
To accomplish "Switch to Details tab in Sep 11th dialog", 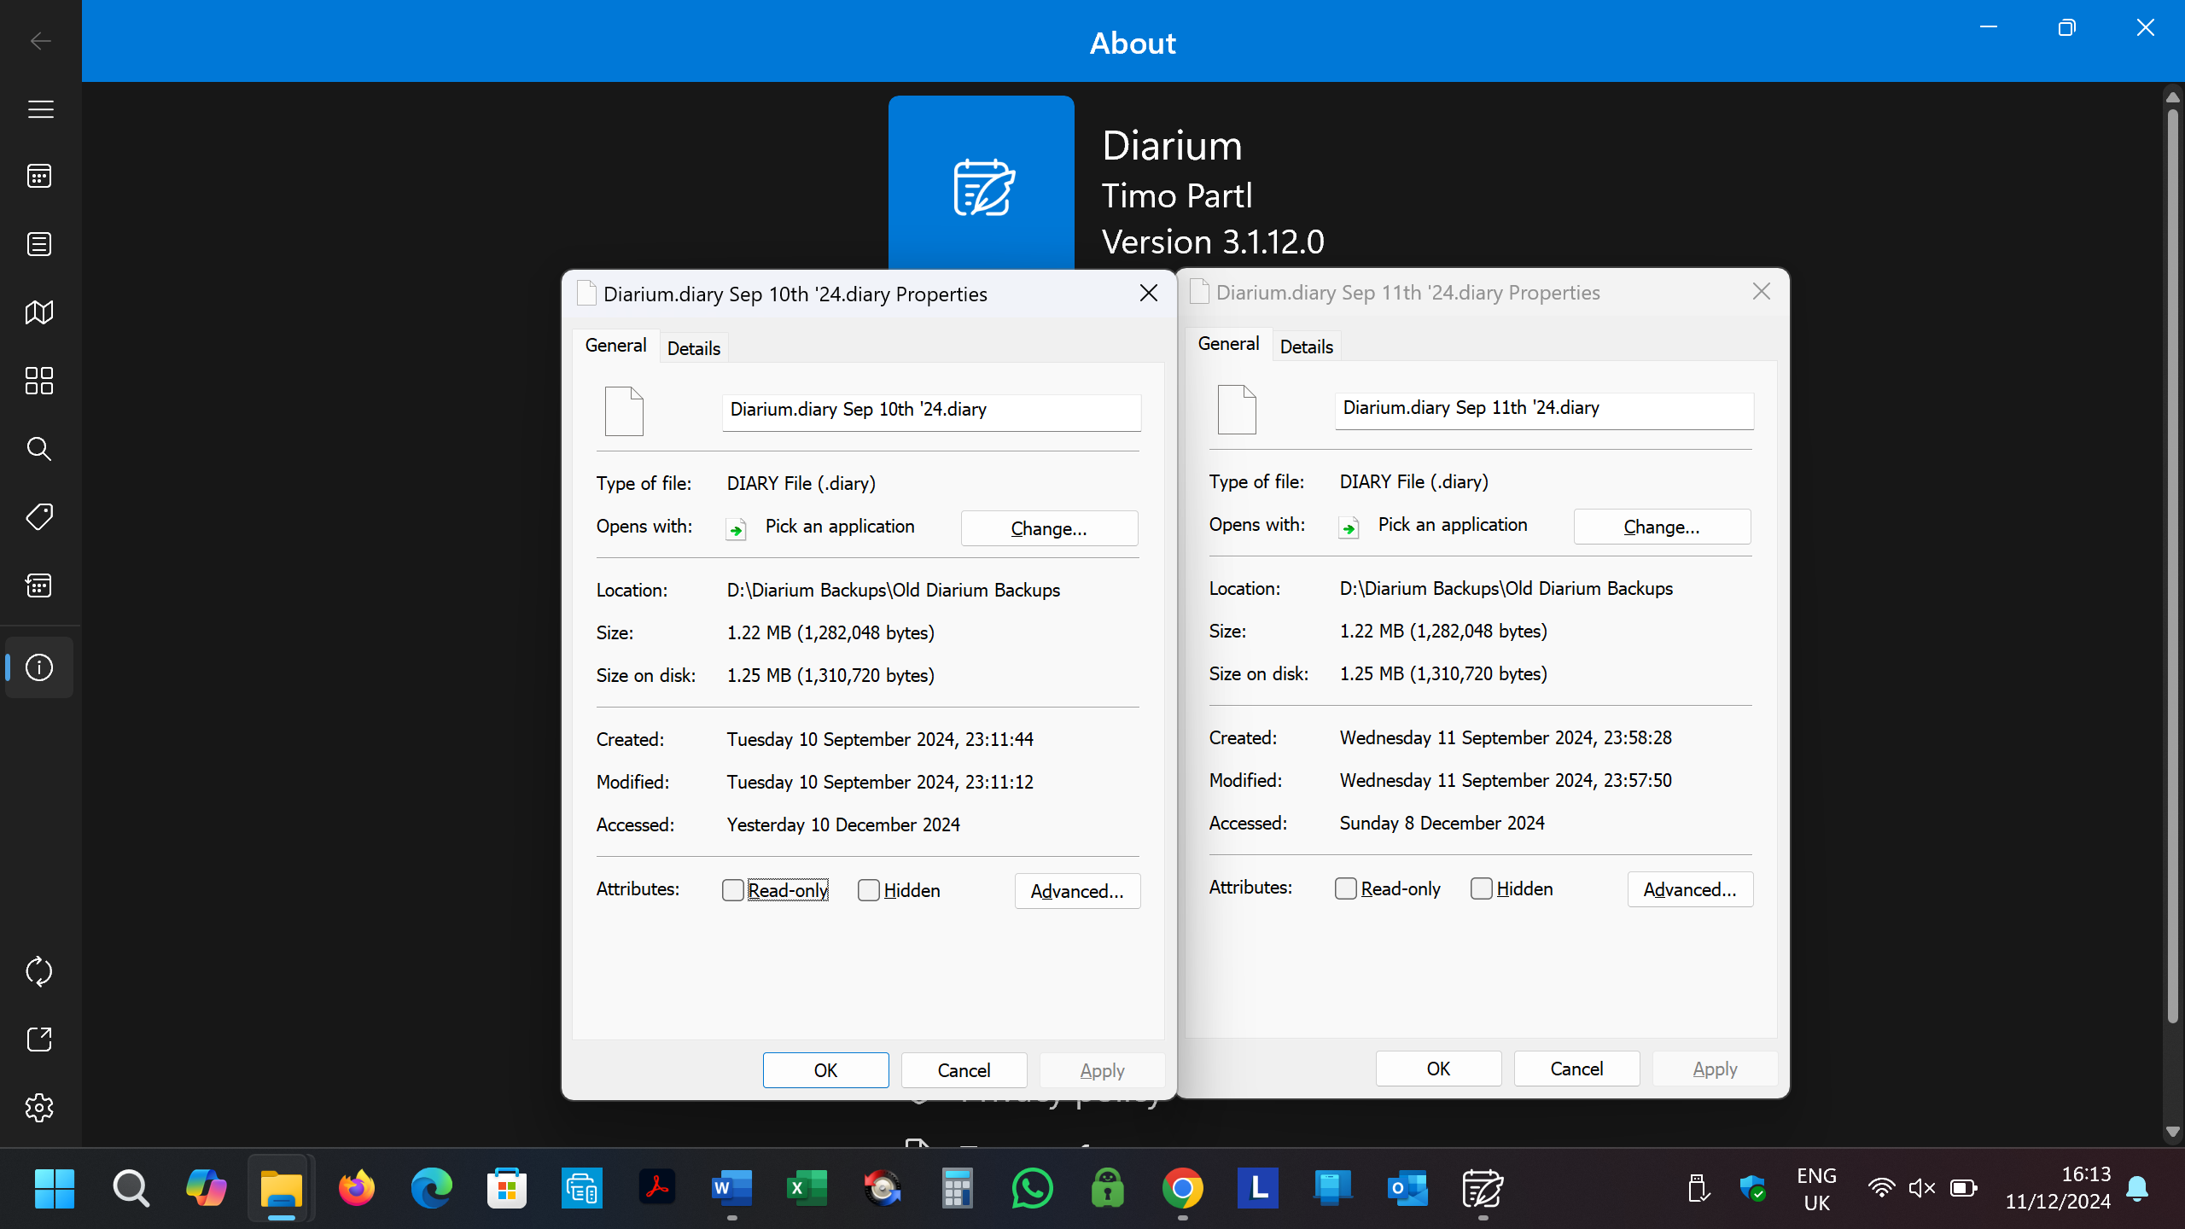I will point(1307,347).
